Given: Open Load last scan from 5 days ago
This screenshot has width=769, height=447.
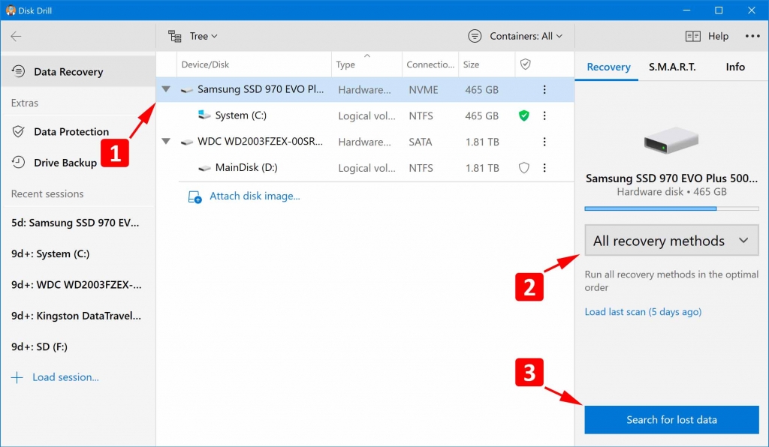Looking at the screenshot, I should click(x=643, y=311).
